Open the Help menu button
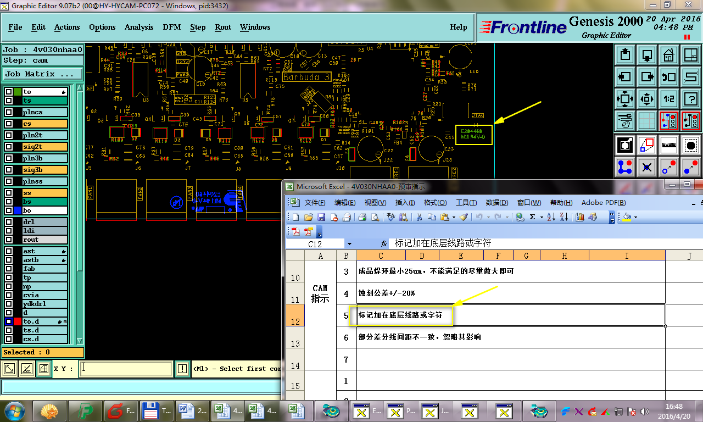This screenshot has height=422, width=703. (459, 27)
